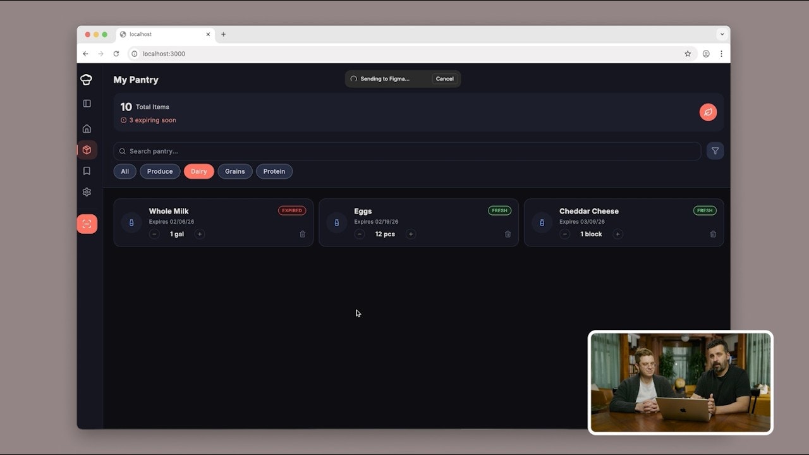Click the '10 Total Items' count
The width and height of the screenshot is (809, 455).
point(145,107)
